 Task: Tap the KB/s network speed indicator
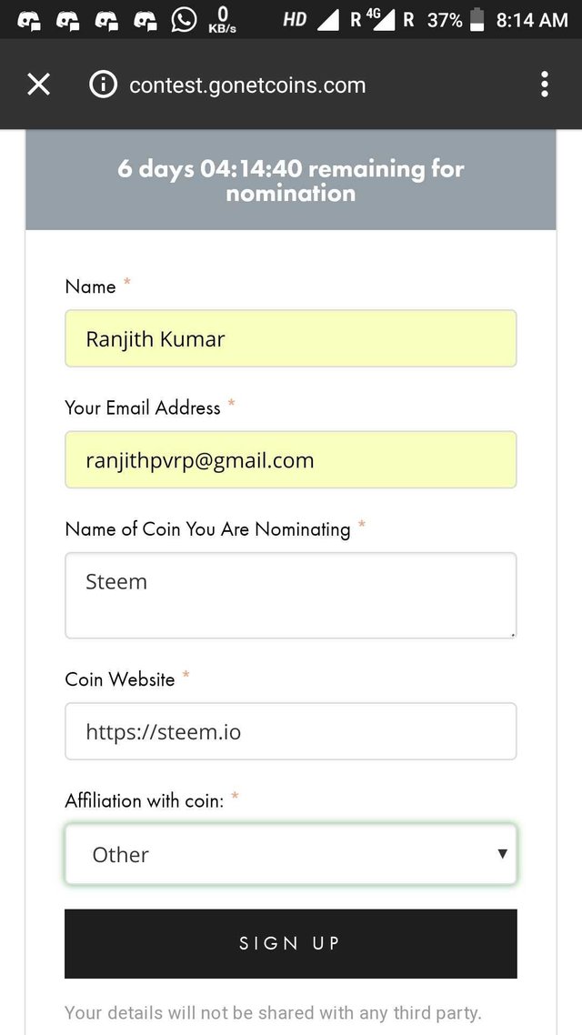click(x=222, y=20)
